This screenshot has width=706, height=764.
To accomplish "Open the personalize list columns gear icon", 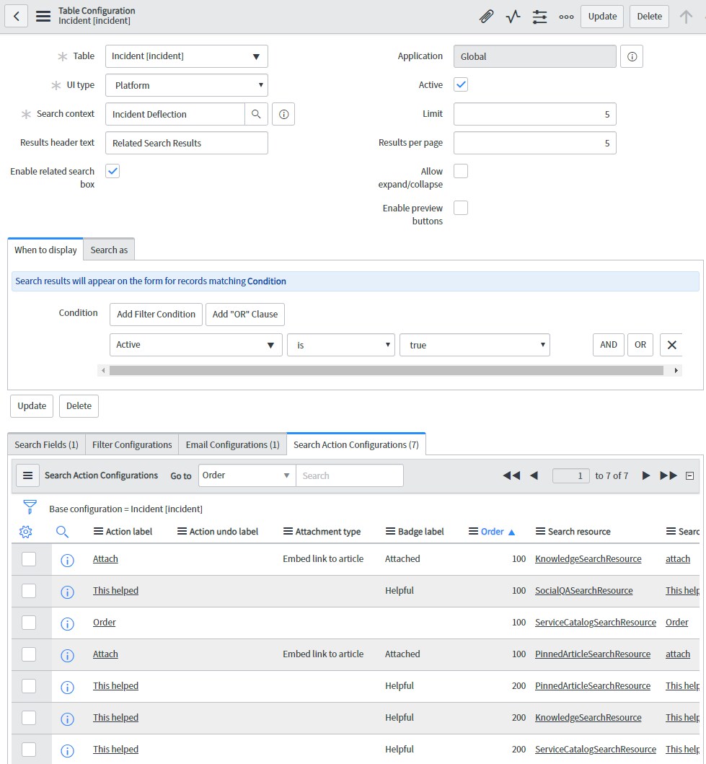I will [x=27, y=531].
